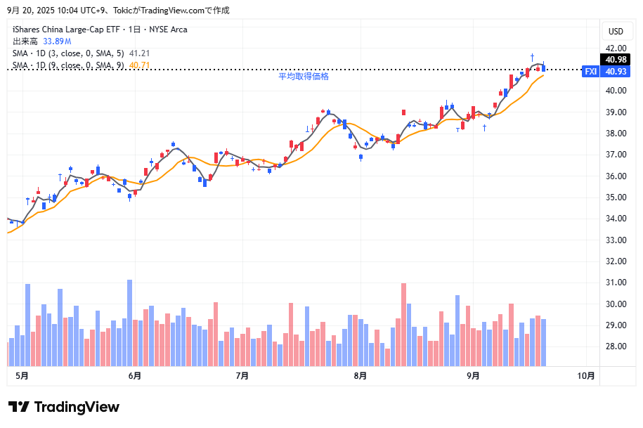
Task: Click the 32.00 price axis label
Action: coord(616,261)
